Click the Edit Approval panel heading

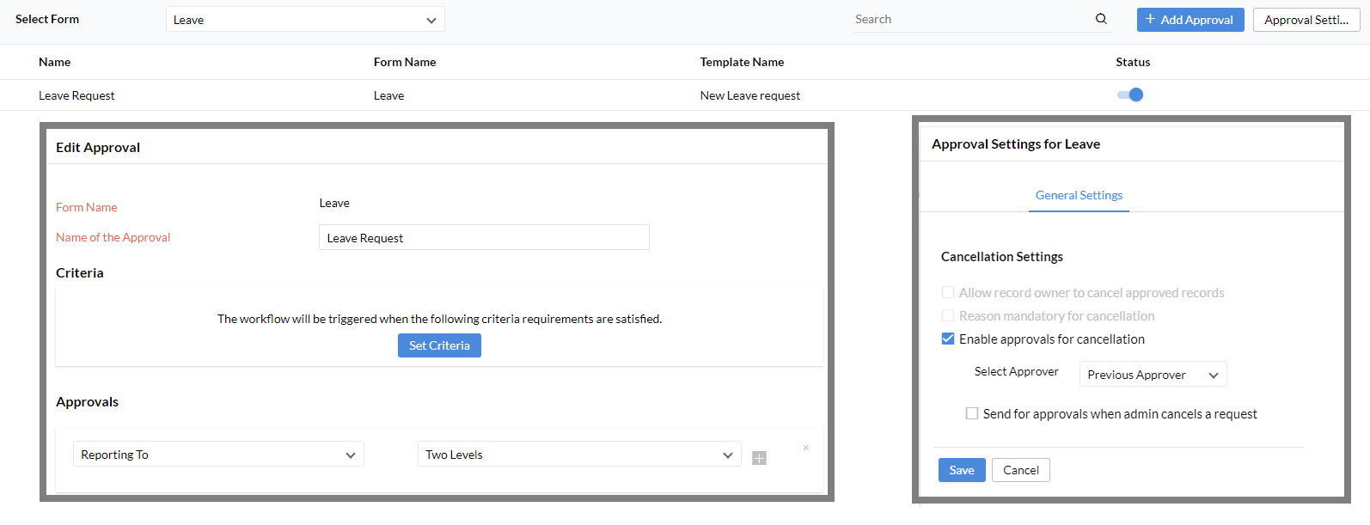[98, 147]
